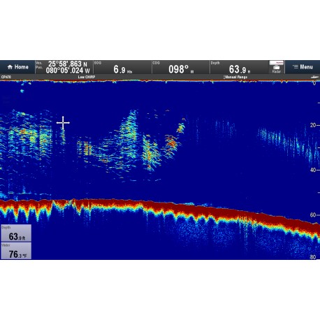This screenshot has height=320, width=320.
Task: Click the white crosshair cursor
Action: pyautogui.click(x=63, y=122)
